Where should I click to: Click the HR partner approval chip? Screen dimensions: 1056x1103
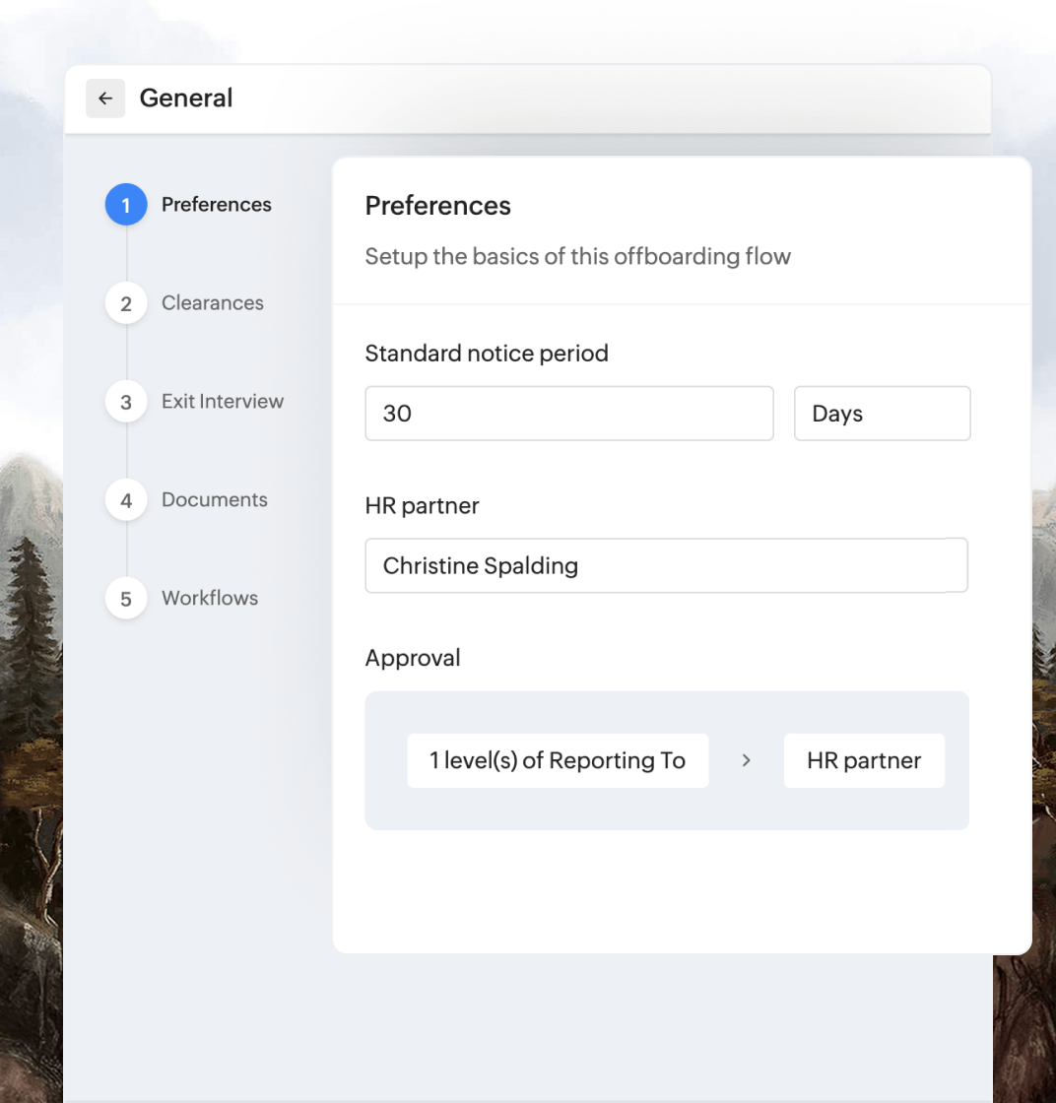click(x=864, y=759)
